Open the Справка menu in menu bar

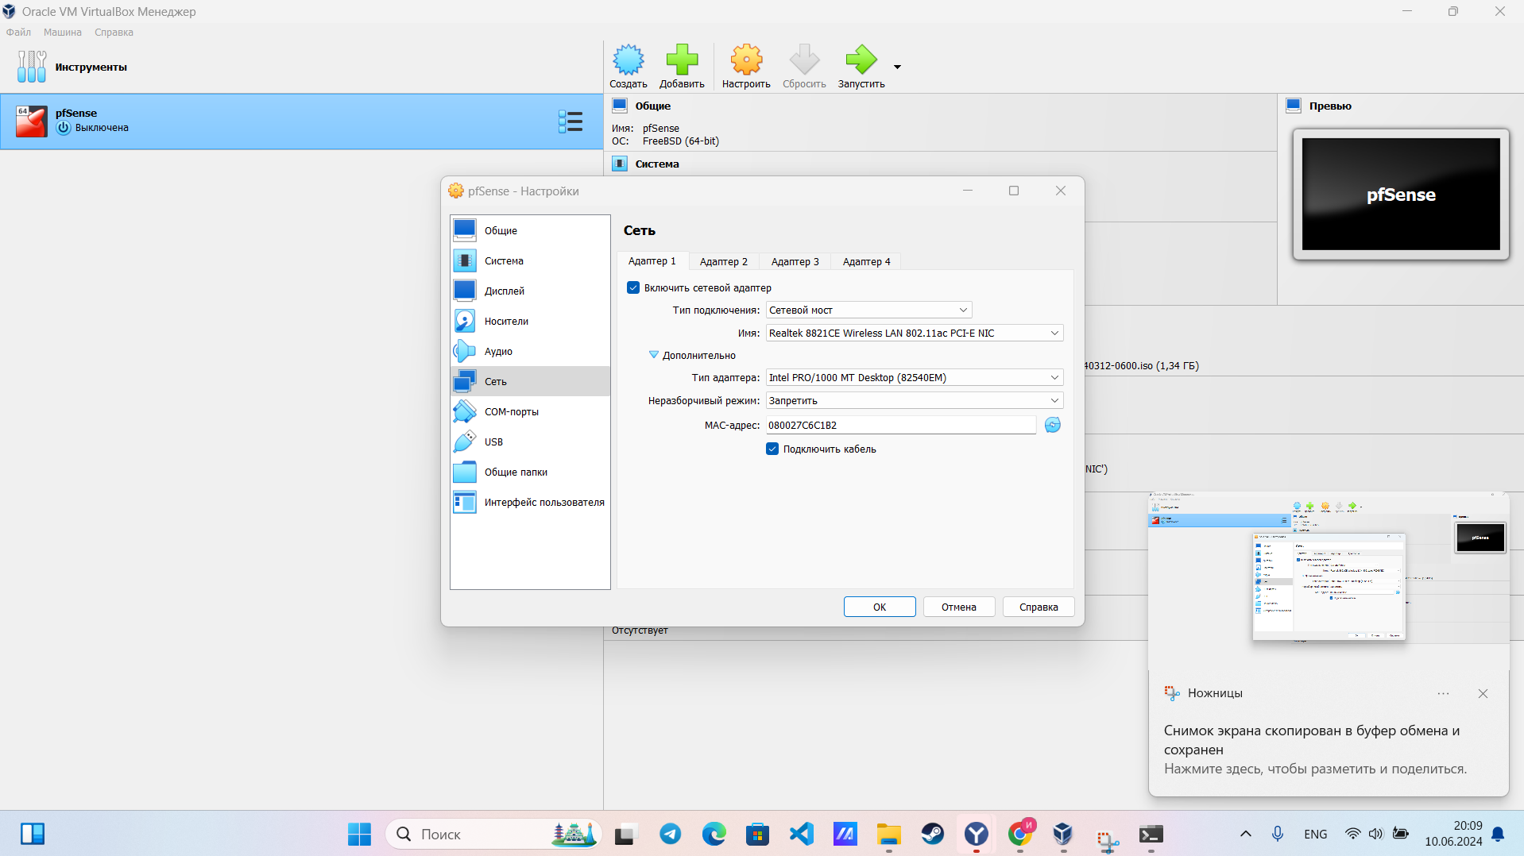click(x=114, y=33)
